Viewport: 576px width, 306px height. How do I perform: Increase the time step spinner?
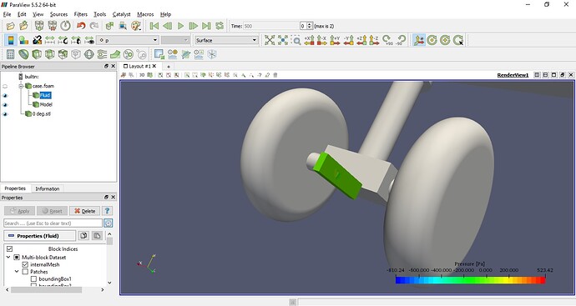(310, 24)
